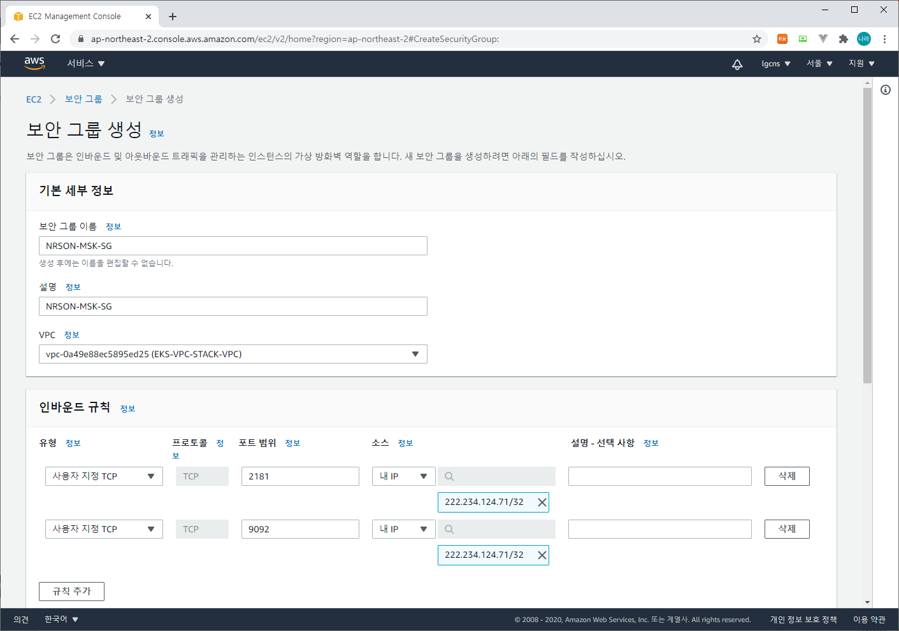Click description field for port 2181 rule
This screenshot has width=899, height=631.
click(x=660, y=476)
